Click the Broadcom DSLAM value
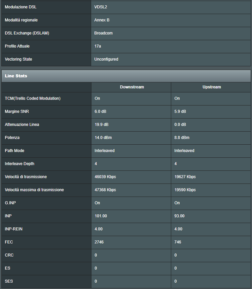This screenshot has width=252, height=289. click(x=103, y=33)
